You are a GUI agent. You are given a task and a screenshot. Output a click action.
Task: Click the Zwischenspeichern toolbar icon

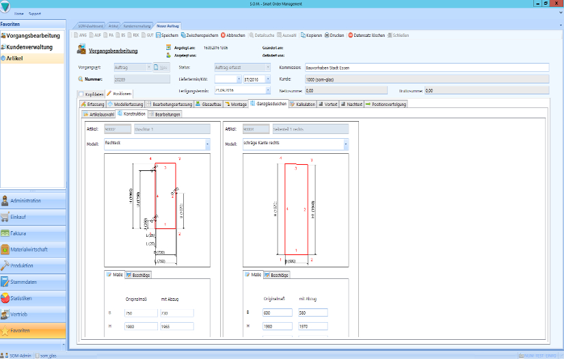tap(183, 35)
